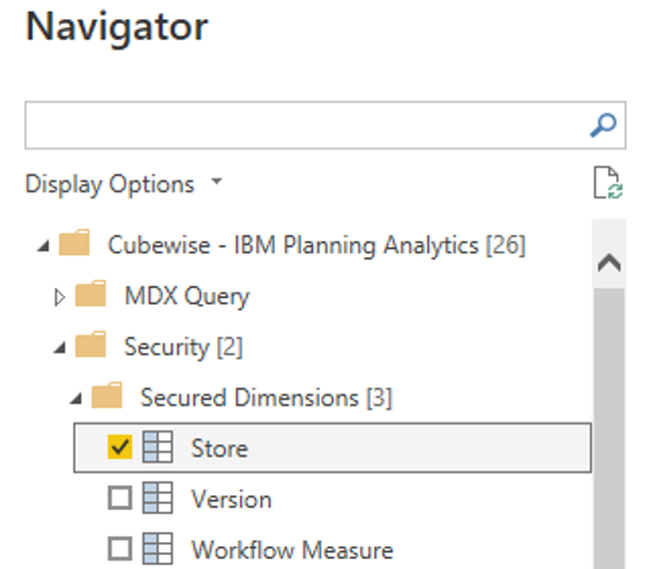Click the Workflow Measure table icon
The height and width of the screenshot is (569, 646).
(158, 548)
